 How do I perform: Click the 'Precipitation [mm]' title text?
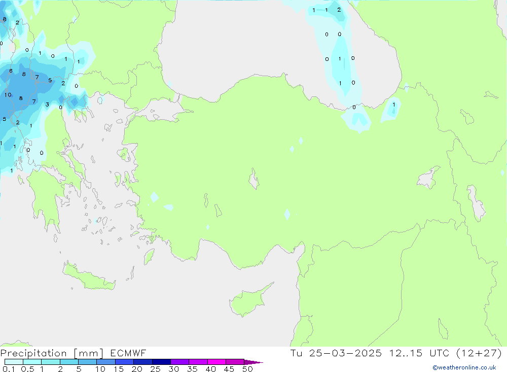(52, 353)
